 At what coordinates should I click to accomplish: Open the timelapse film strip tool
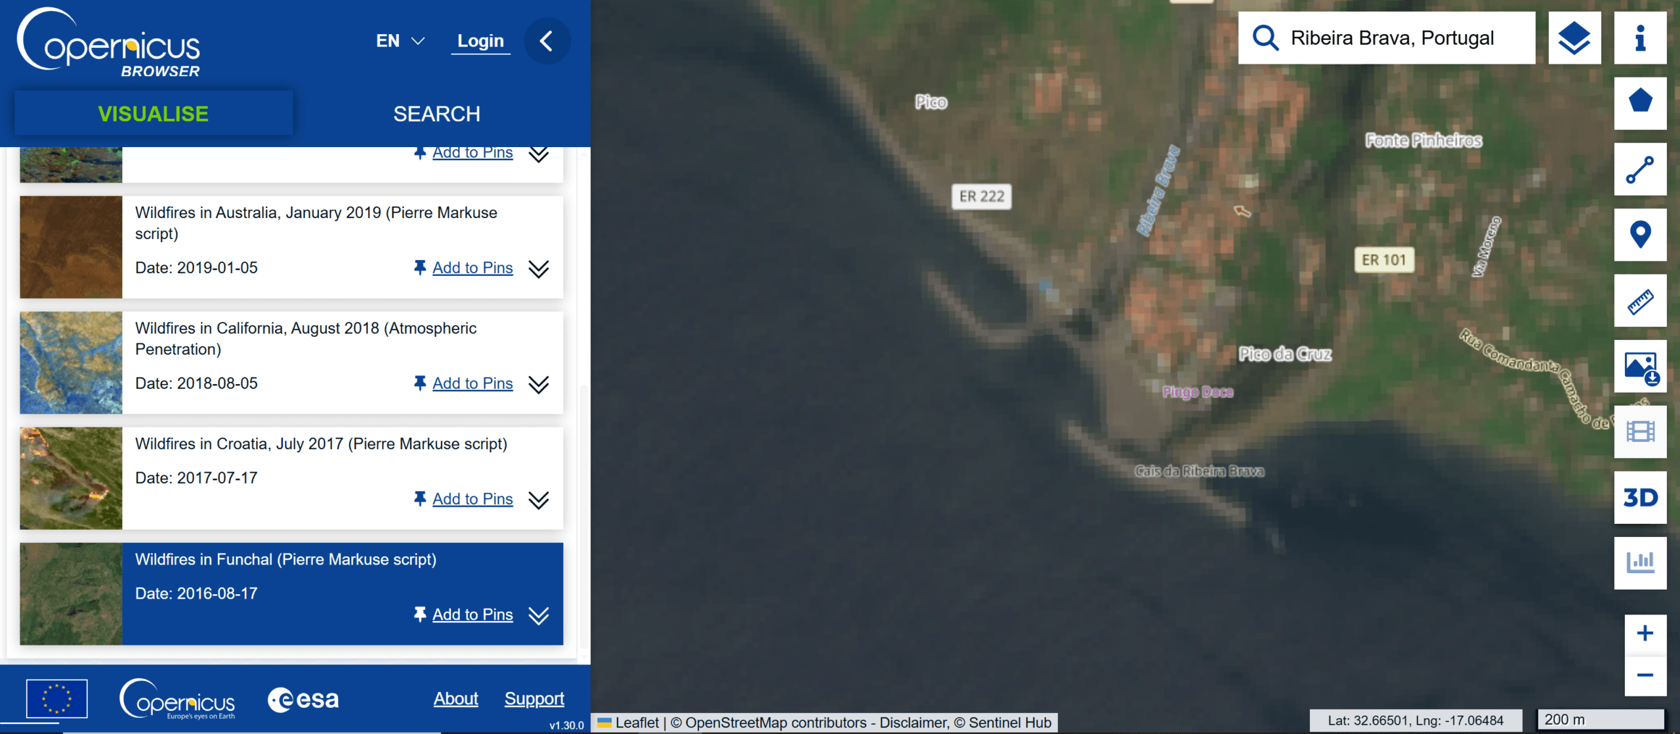1639,431
